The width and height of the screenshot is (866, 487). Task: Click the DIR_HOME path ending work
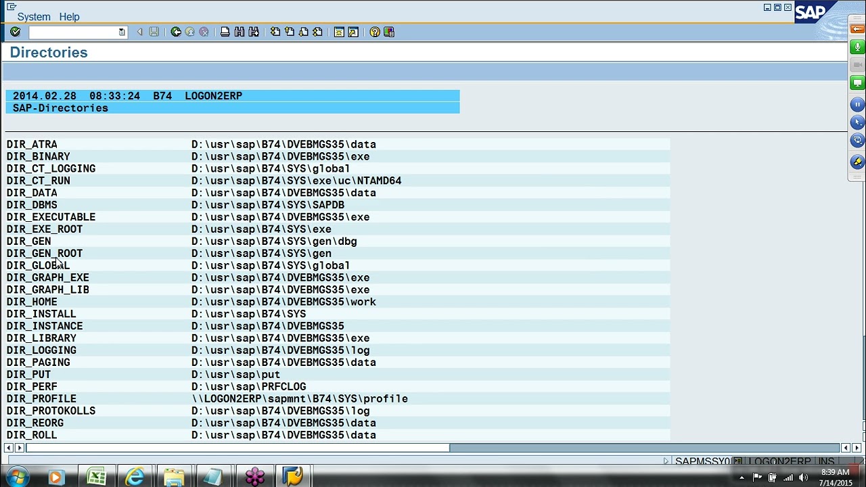coord(283,302)
